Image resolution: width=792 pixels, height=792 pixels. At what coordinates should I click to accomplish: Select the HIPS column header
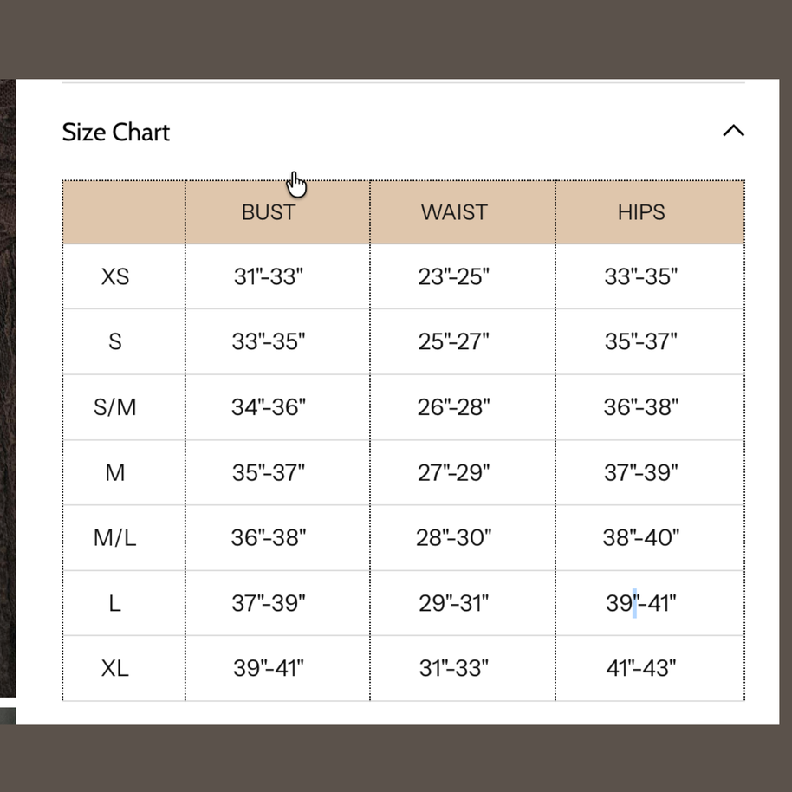click(641, 212)
